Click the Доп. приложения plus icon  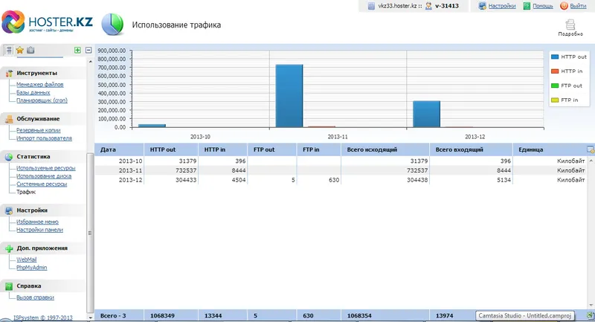pos(9,248)
